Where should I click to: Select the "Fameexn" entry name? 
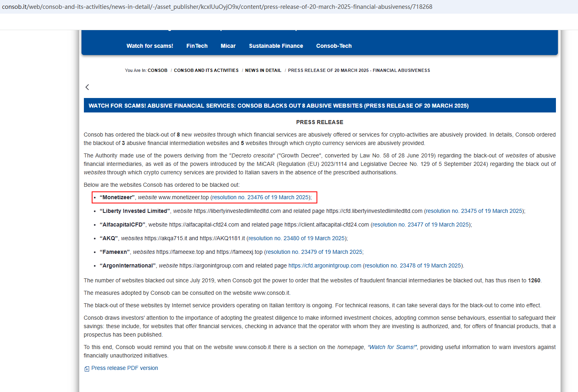tap(115, 252)
